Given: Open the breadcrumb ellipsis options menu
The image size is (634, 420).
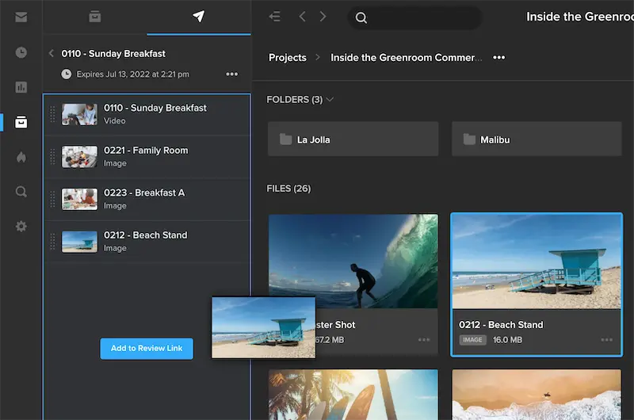Looking at the screenshot, I should pos(499,57).
